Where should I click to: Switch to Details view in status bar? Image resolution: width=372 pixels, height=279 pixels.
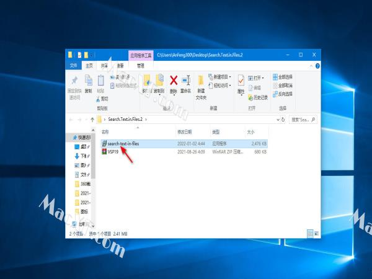311,234
